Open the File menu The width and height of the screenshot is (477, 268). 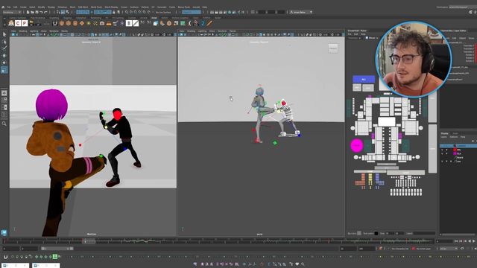pyautogui.click(x=8, y=7)
